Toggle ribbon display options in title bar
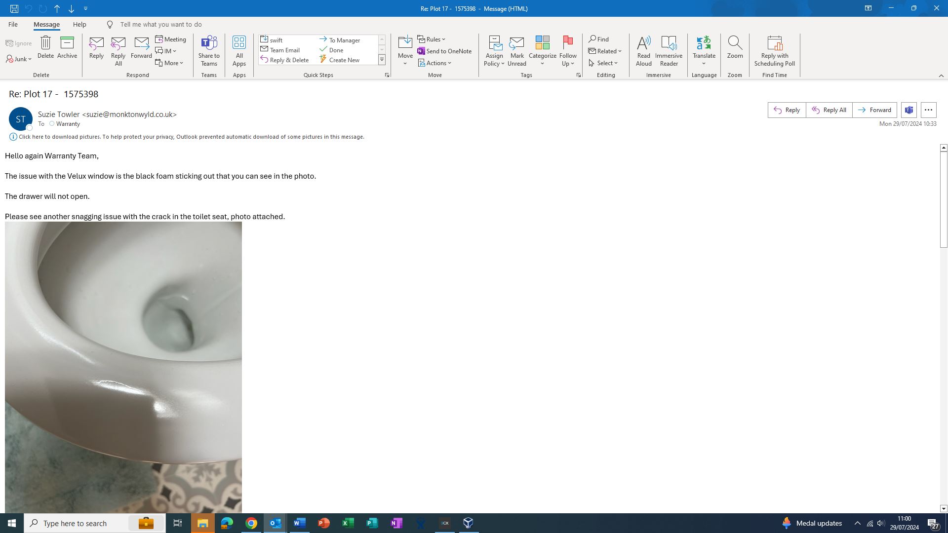 click(868, 8)
